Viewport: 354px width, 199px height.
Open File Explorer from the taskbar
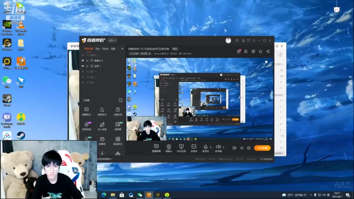click(113, 195)
